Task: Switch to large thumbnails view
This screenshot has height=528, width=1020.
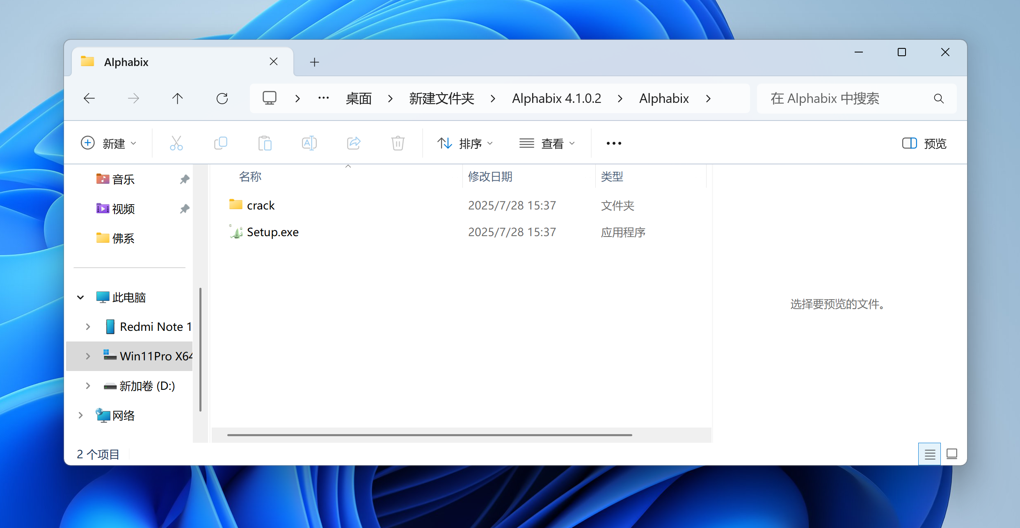Action: click(x=951, y=454)
